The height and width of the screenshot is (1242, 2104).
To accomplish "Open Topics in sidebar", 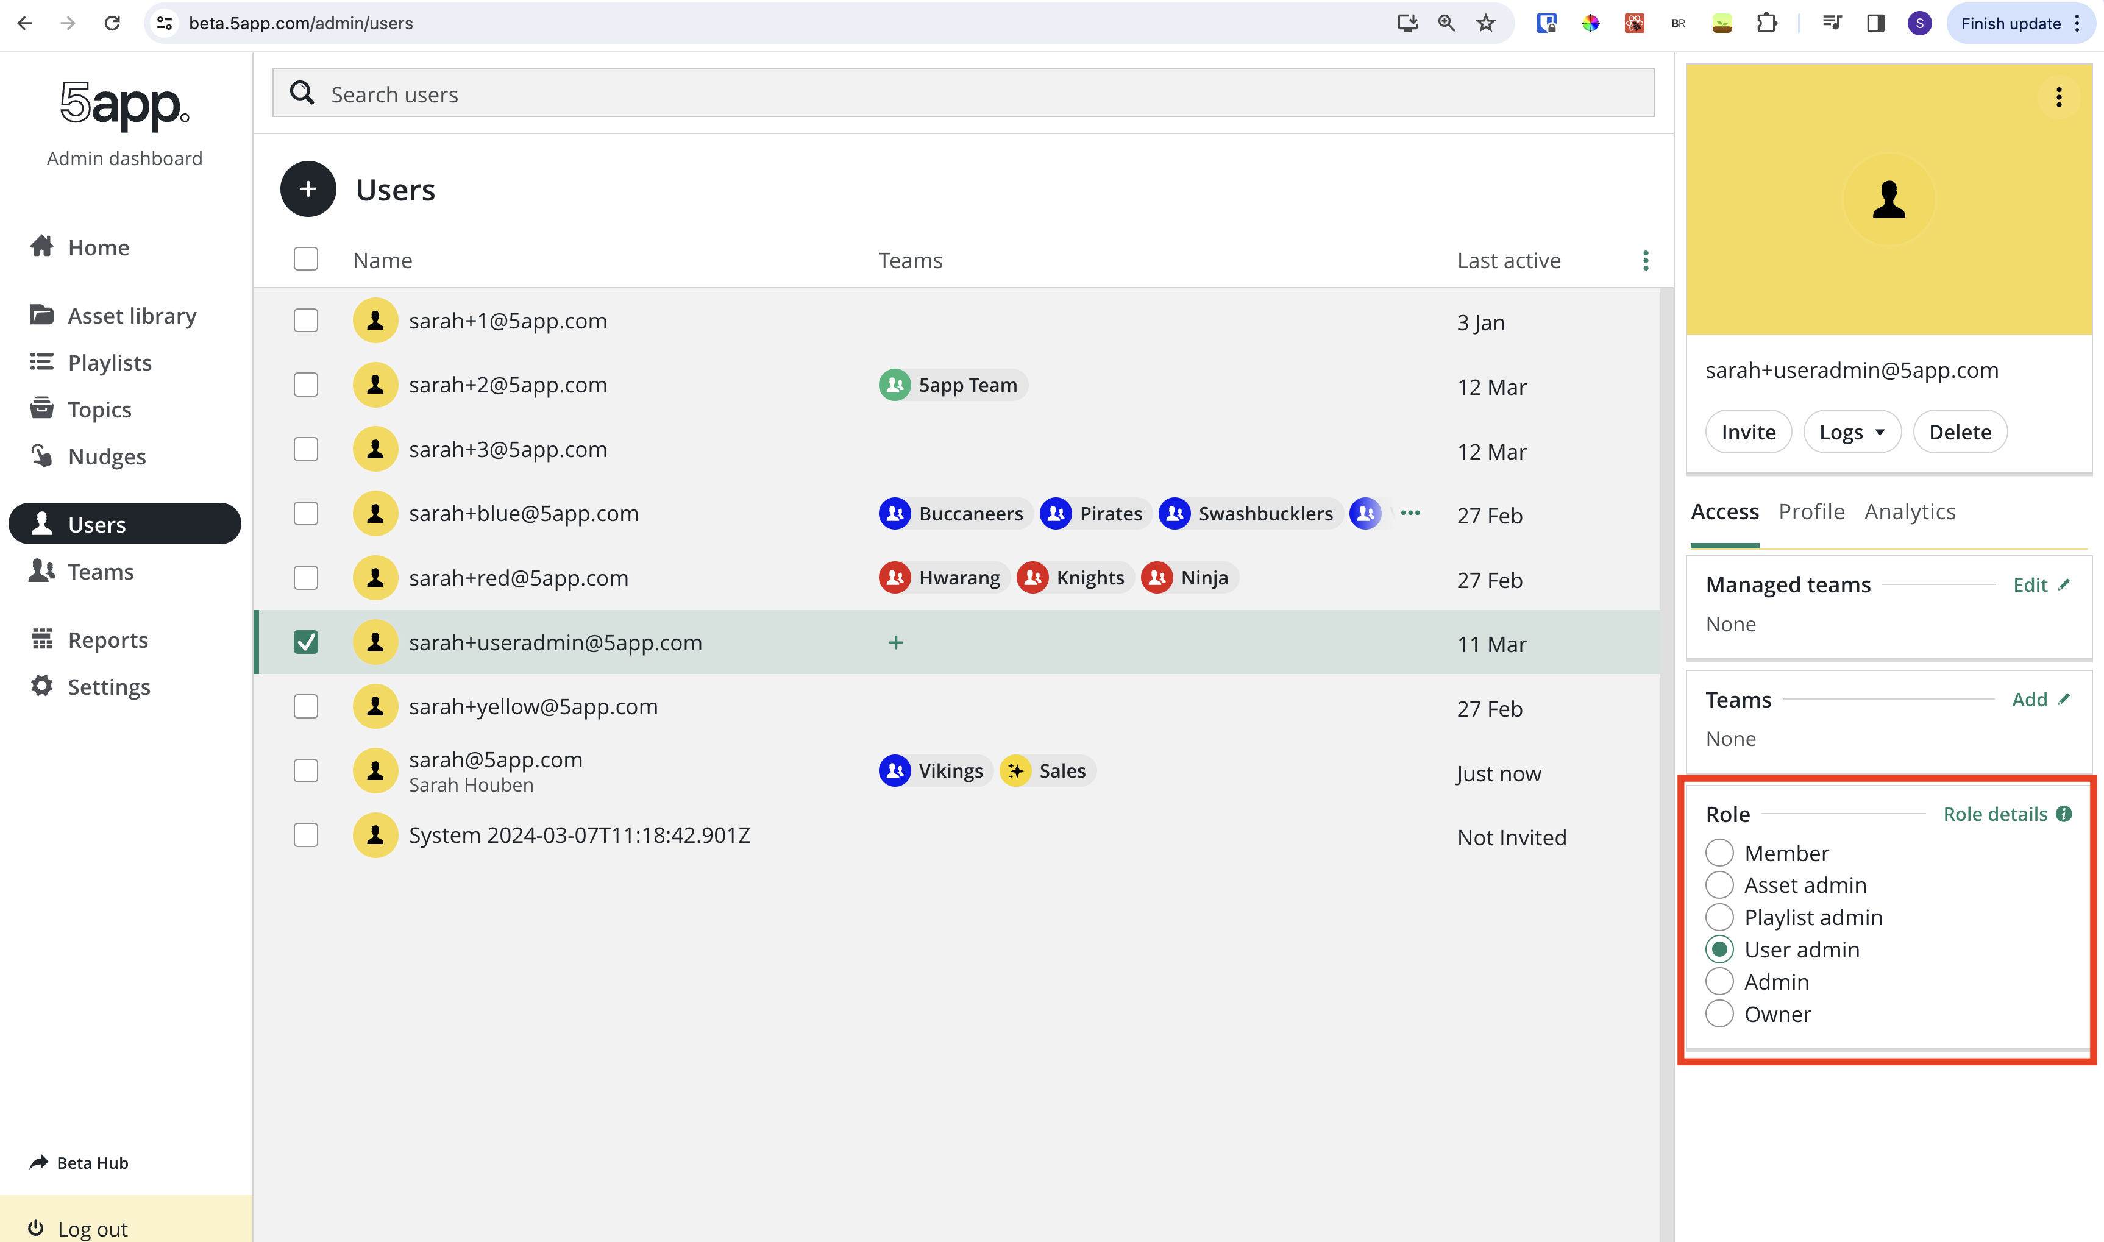I will (81, 410).
